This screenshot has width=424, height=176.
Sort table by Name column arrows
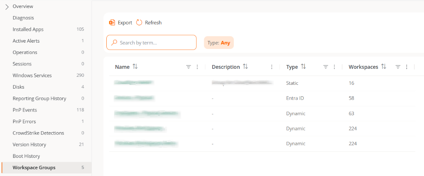click(x=135, y=67)
